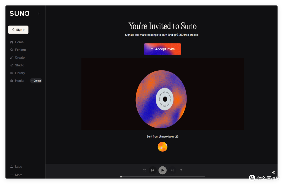The height and width of the screenshot is (184, 283).
Task: Open the Studio section
Action: [19, 65]
